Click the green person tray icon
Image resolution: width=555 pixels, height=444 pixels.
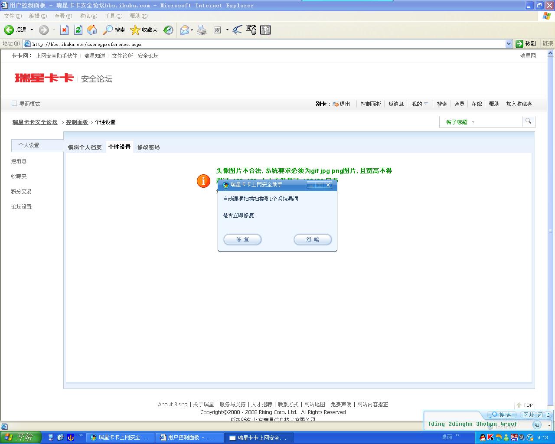coord(506,437)
